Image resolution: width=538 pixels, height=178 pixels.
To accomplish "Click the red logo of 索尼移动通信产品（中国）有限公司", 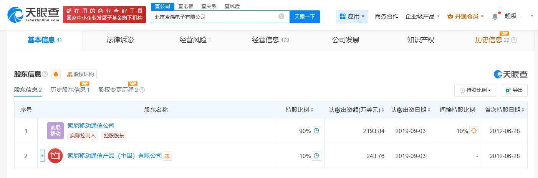I will tap(55, 156).
